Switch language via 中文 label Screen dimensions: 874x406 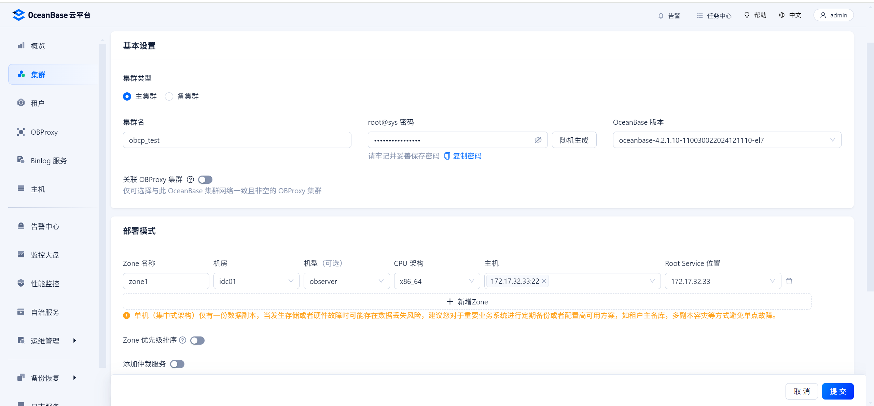[795, 15]
